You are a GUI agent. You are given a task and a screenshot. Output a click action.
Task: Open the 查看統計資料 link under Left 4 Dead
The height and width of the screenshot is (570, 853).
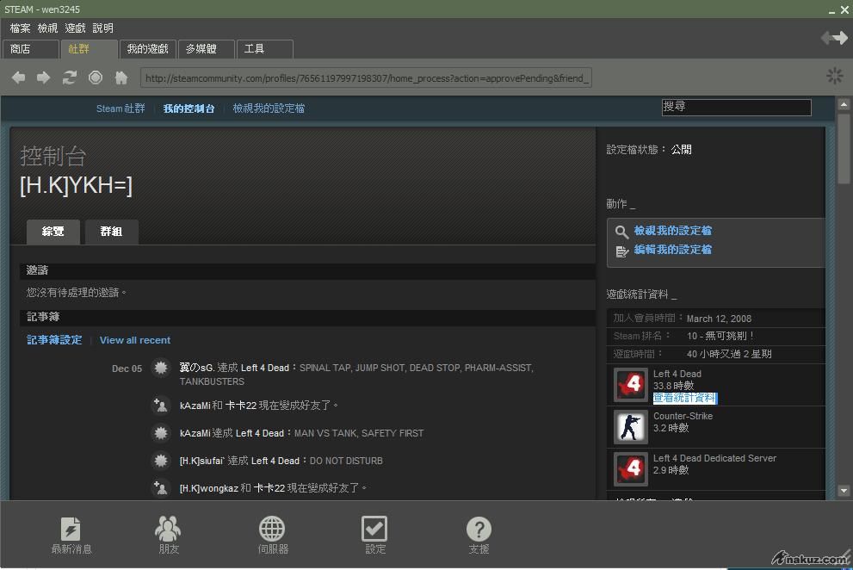click(x=685, y=398)
